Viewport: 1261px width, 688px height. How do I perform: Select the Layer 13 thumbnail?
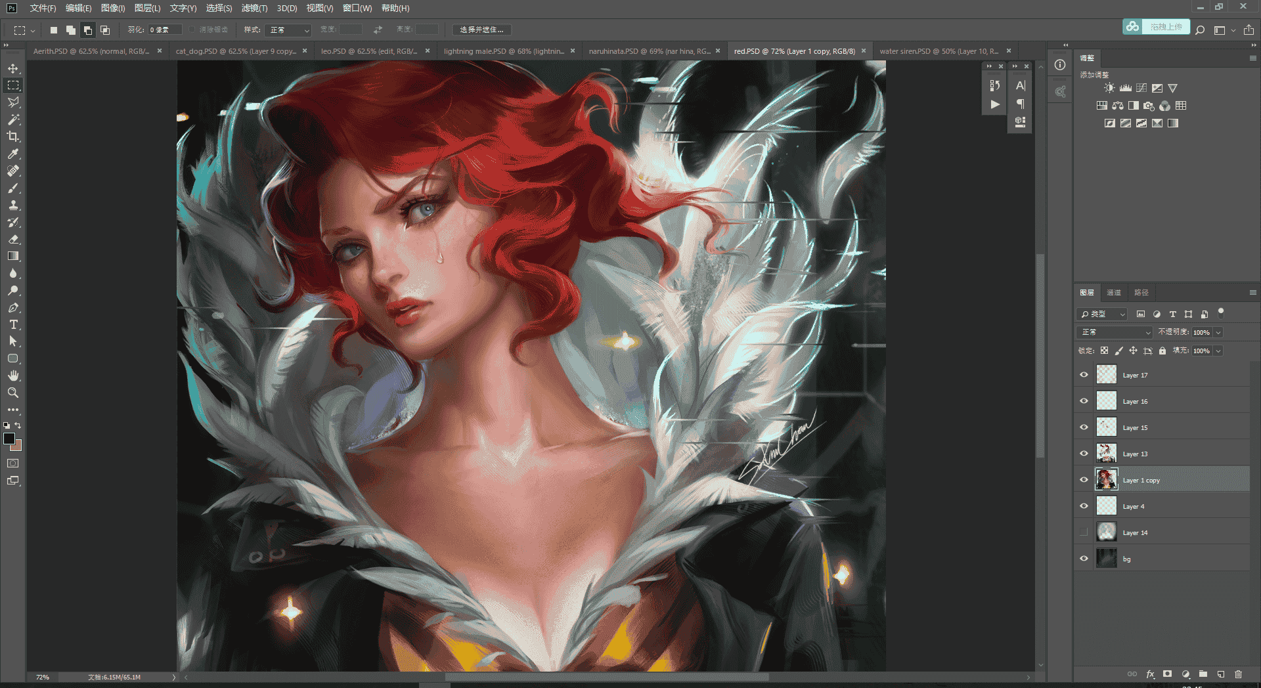pos(1107,454)
